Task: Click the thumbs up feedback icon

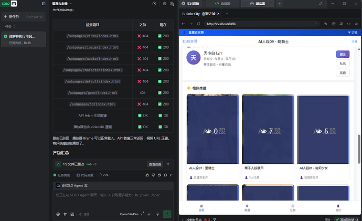Action: (147, 175)
